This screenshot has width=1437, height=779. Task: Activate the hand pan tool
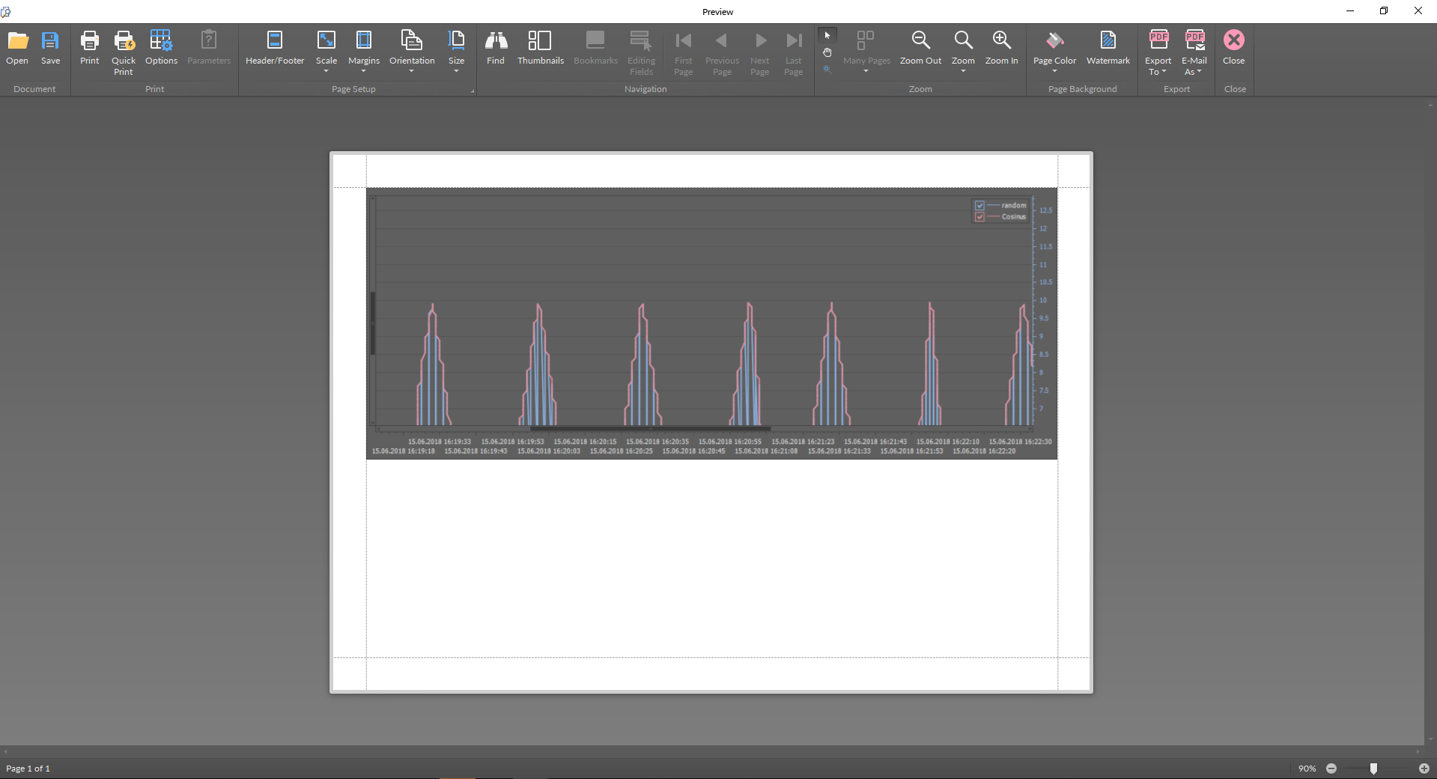(827, 52)
